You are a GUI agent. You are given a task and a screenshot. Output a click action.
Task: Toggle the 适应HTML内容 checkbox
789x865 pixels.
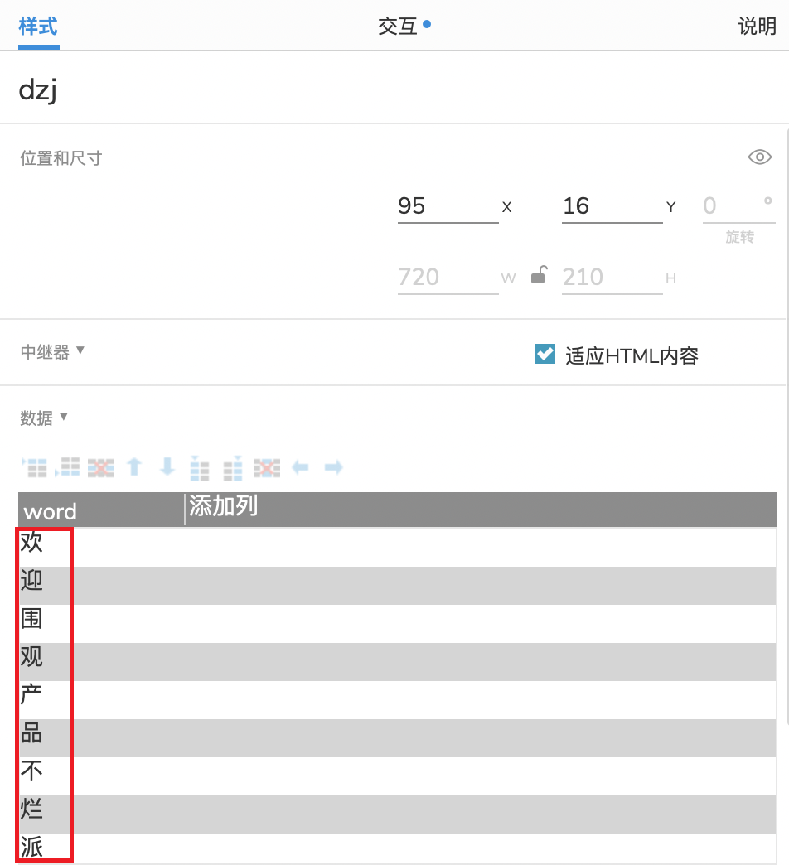point(545,354)
